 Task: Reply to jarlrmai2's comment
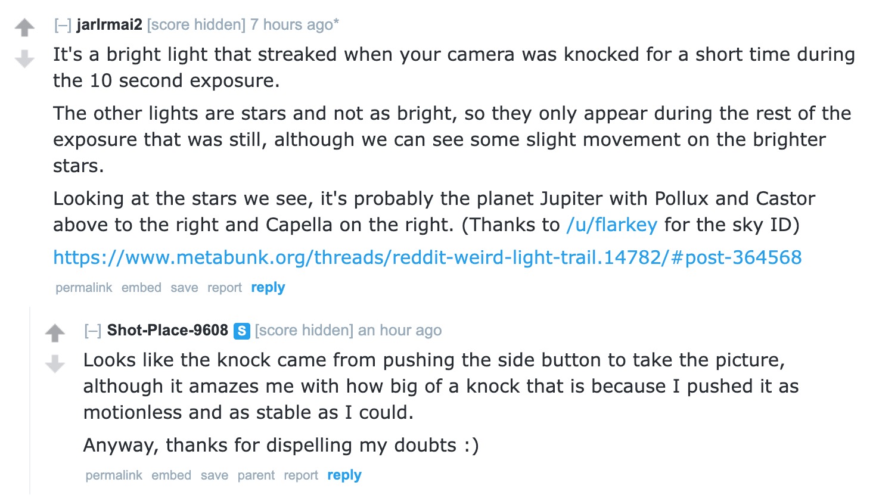(x=268, y=288)
